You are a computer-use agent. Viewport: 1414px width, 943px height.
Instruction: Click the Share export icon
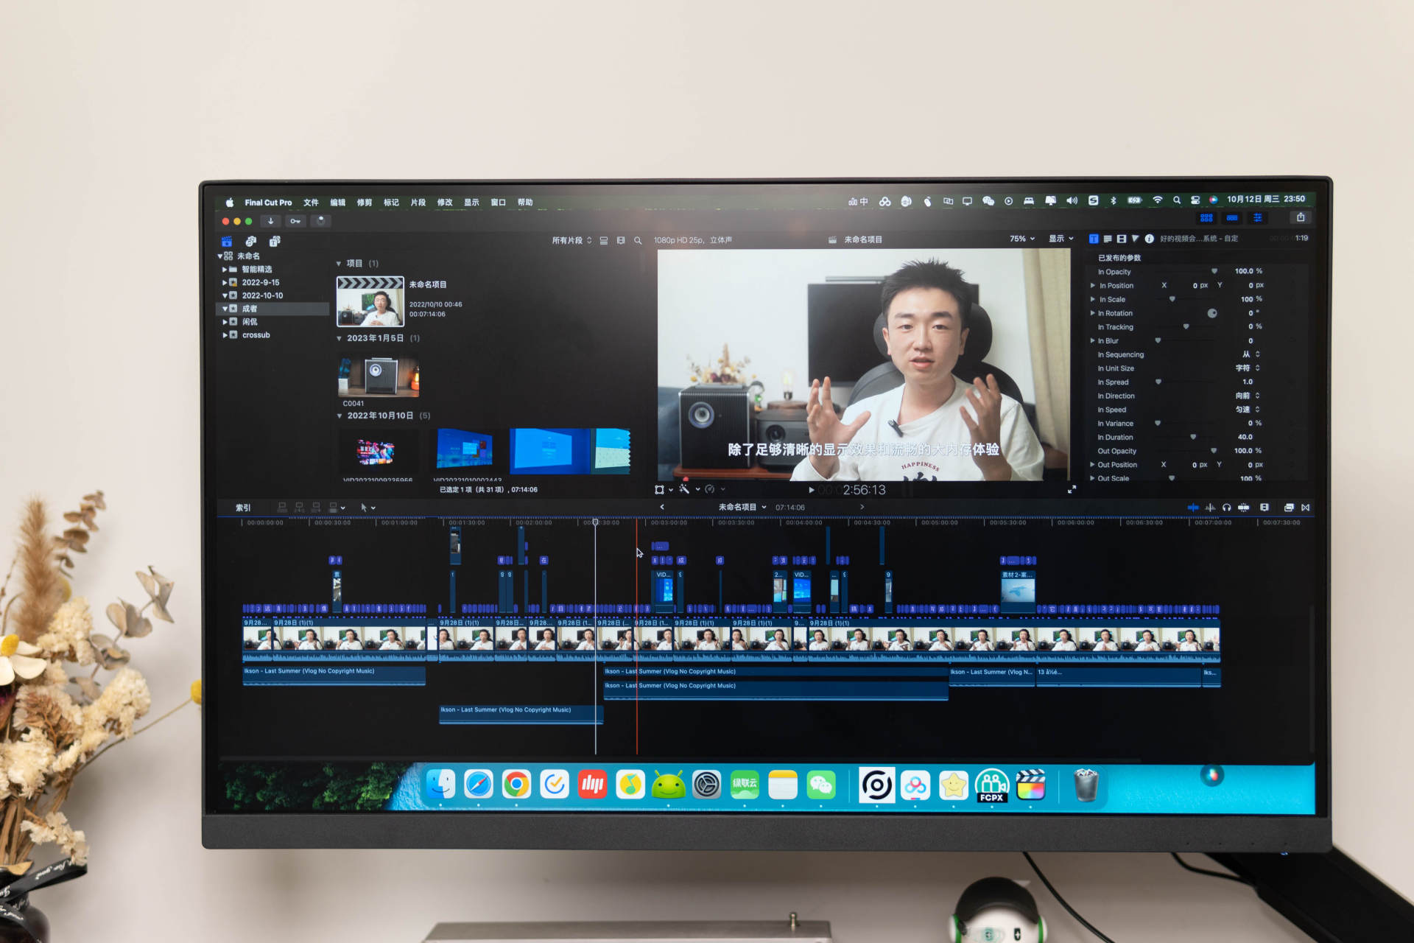click(x=1301, y=217)
